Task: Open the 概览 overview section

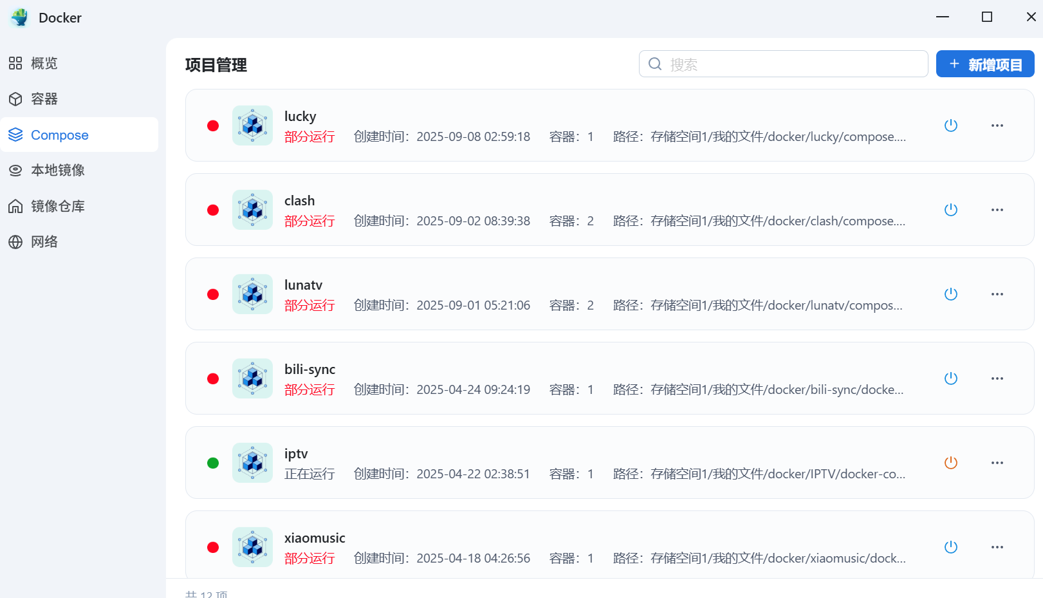Action: pos(79,63)
